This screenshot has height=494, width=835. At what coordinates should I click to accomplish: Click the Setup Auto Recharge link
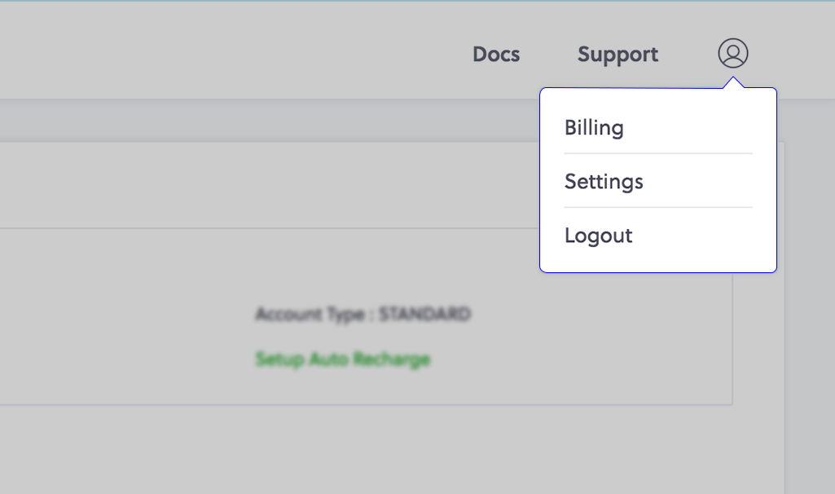342,359
